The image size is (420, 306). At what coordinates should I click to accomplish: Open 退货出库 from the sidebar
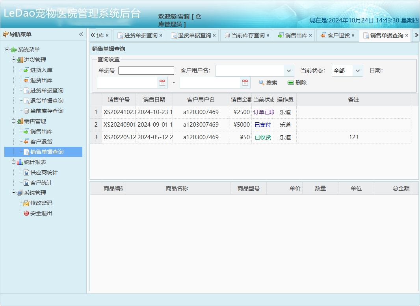coord(33,80)
